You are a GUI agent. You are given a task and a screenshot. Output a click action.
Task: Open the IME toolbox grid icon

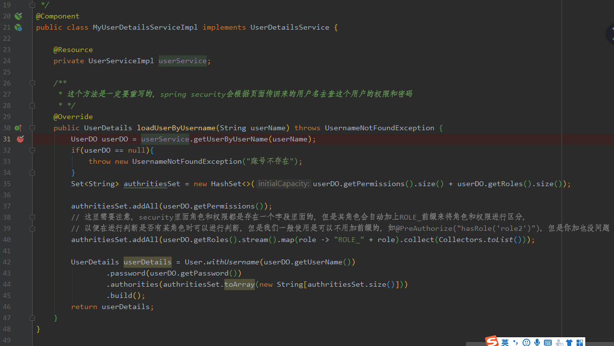pyautogui.click(x=579, y=343)
